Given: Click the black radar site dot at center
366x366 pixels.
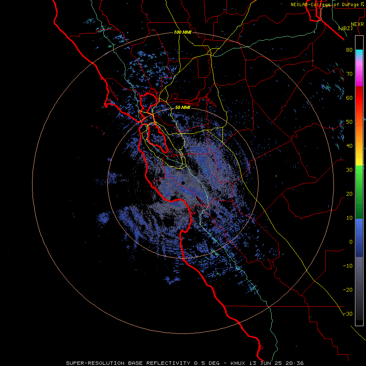Looking at the screenshot, I should pyautogui.click(x=183, y=183).
